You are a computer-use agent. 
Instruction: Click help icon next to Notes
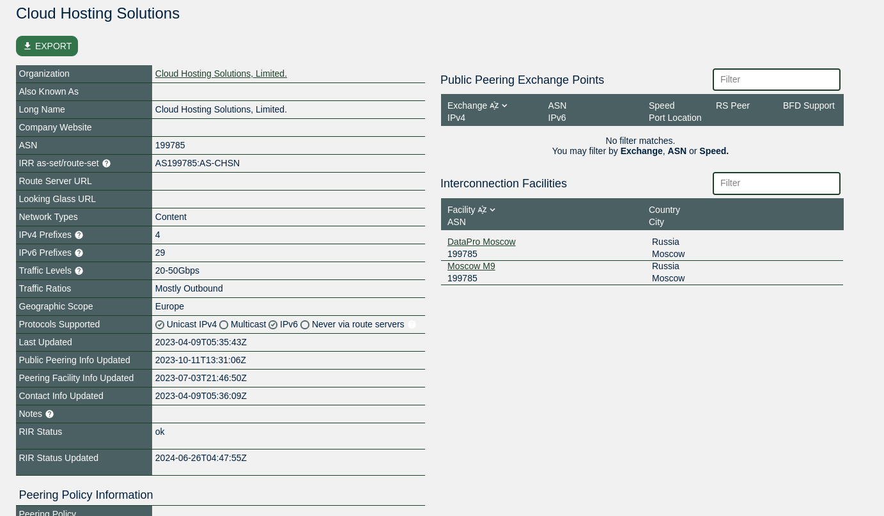click(49, 414)
